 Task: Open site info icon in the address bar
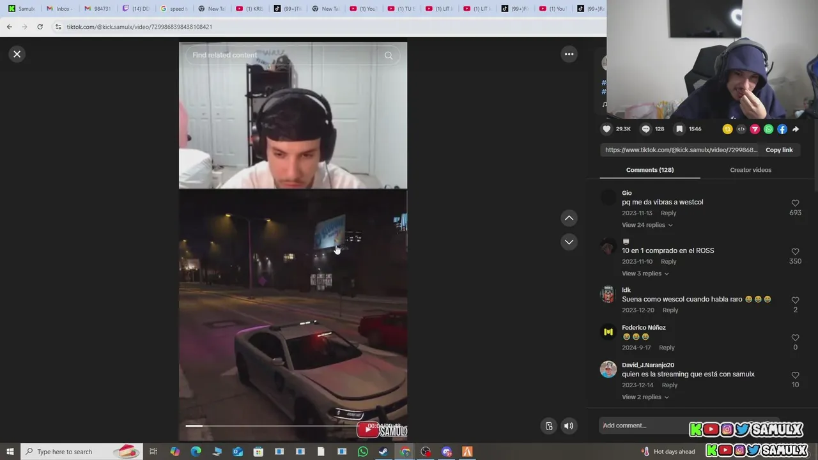pos(58,27)
